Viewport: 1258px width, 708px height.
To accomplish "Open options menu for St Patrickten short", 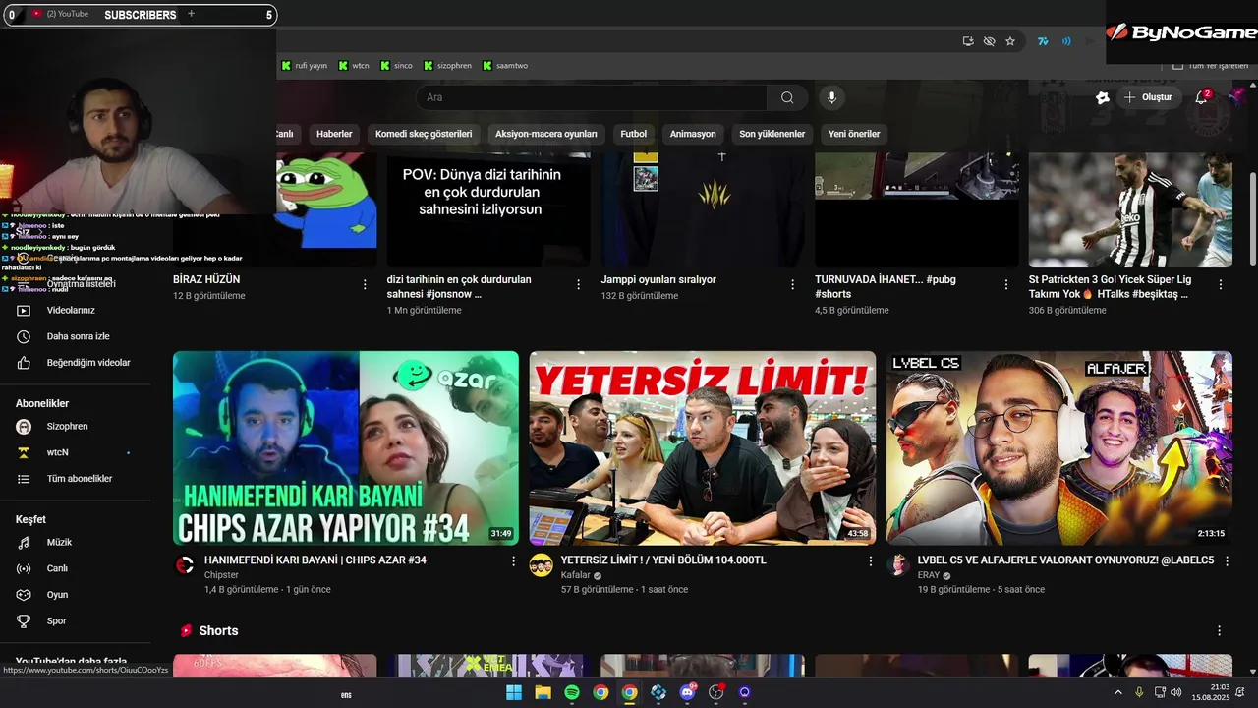I will tap(1220, 284).
